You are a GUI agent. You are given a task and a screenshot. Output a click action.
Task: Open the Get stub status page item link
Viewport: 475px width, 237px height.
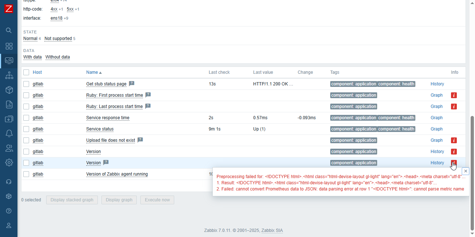point(106,84)
